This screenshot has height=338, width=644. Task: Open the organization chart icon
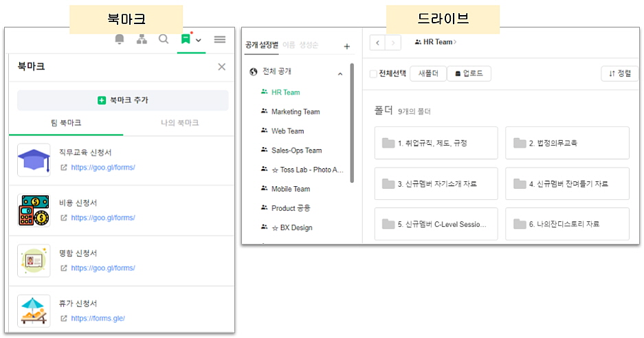(x=142, y=40)
